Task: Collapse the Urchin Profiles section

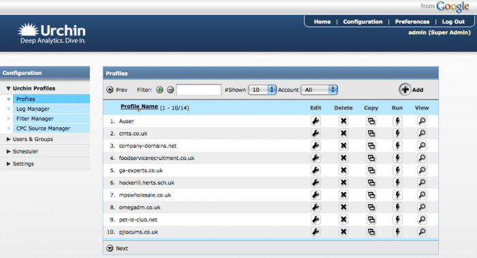Action: tap(8, 88)
